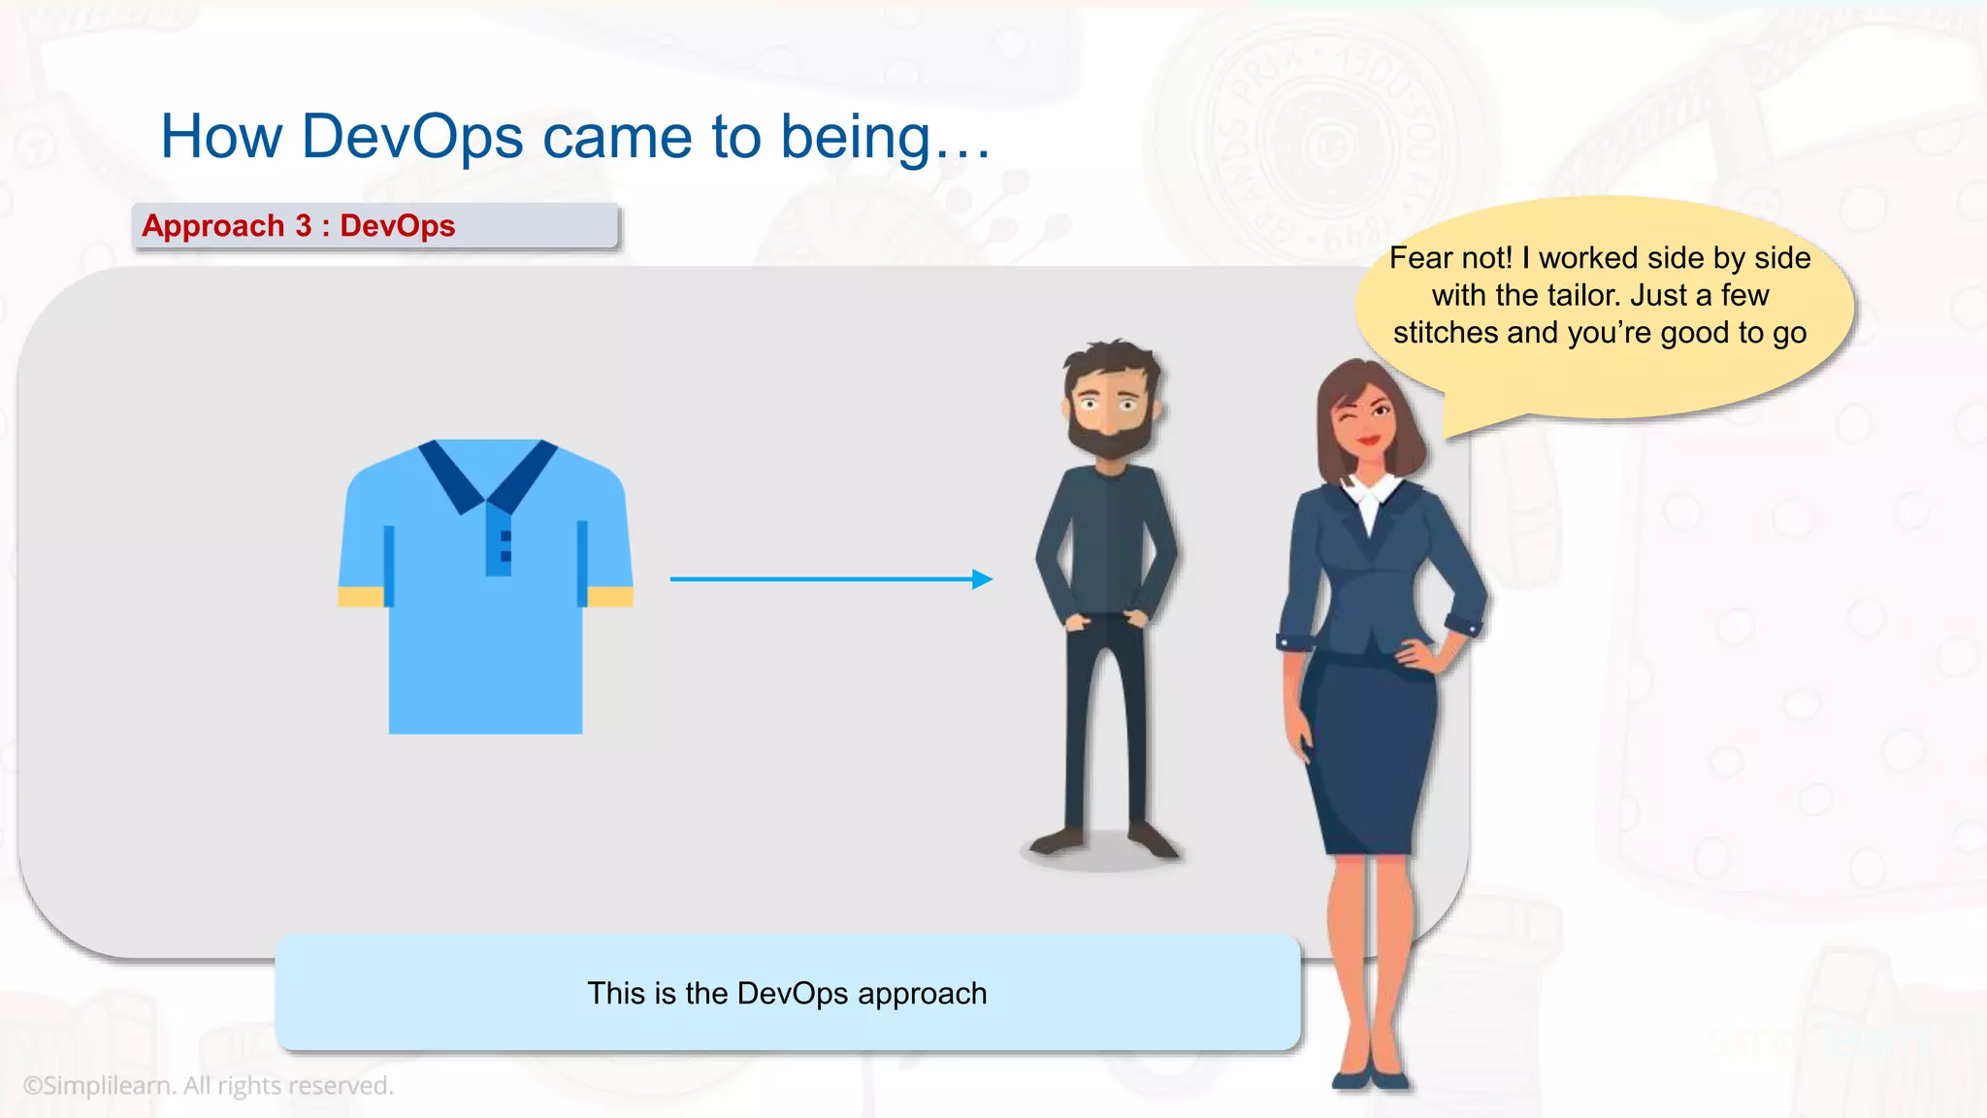The height and width of the screenshot is (1118, 1987).
Task: Click 'This is the DevOps approach' caption box
Action: click(x=787, y=993)
